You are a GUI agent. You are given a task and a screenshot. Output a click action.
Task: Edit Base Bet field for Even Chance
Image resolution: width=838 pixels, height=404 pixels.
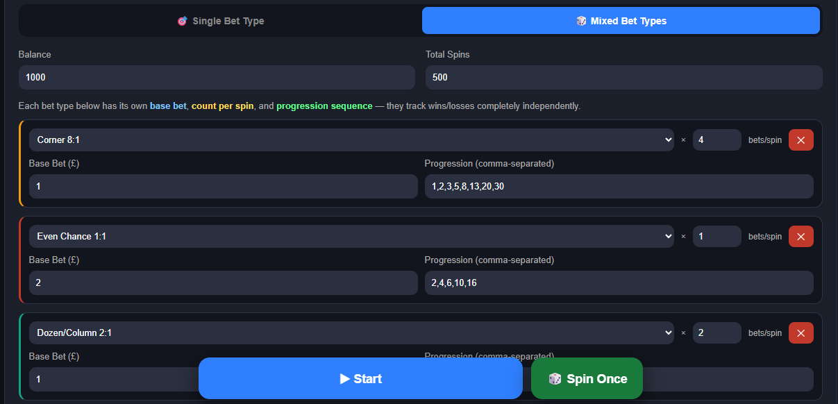[223, 283]
